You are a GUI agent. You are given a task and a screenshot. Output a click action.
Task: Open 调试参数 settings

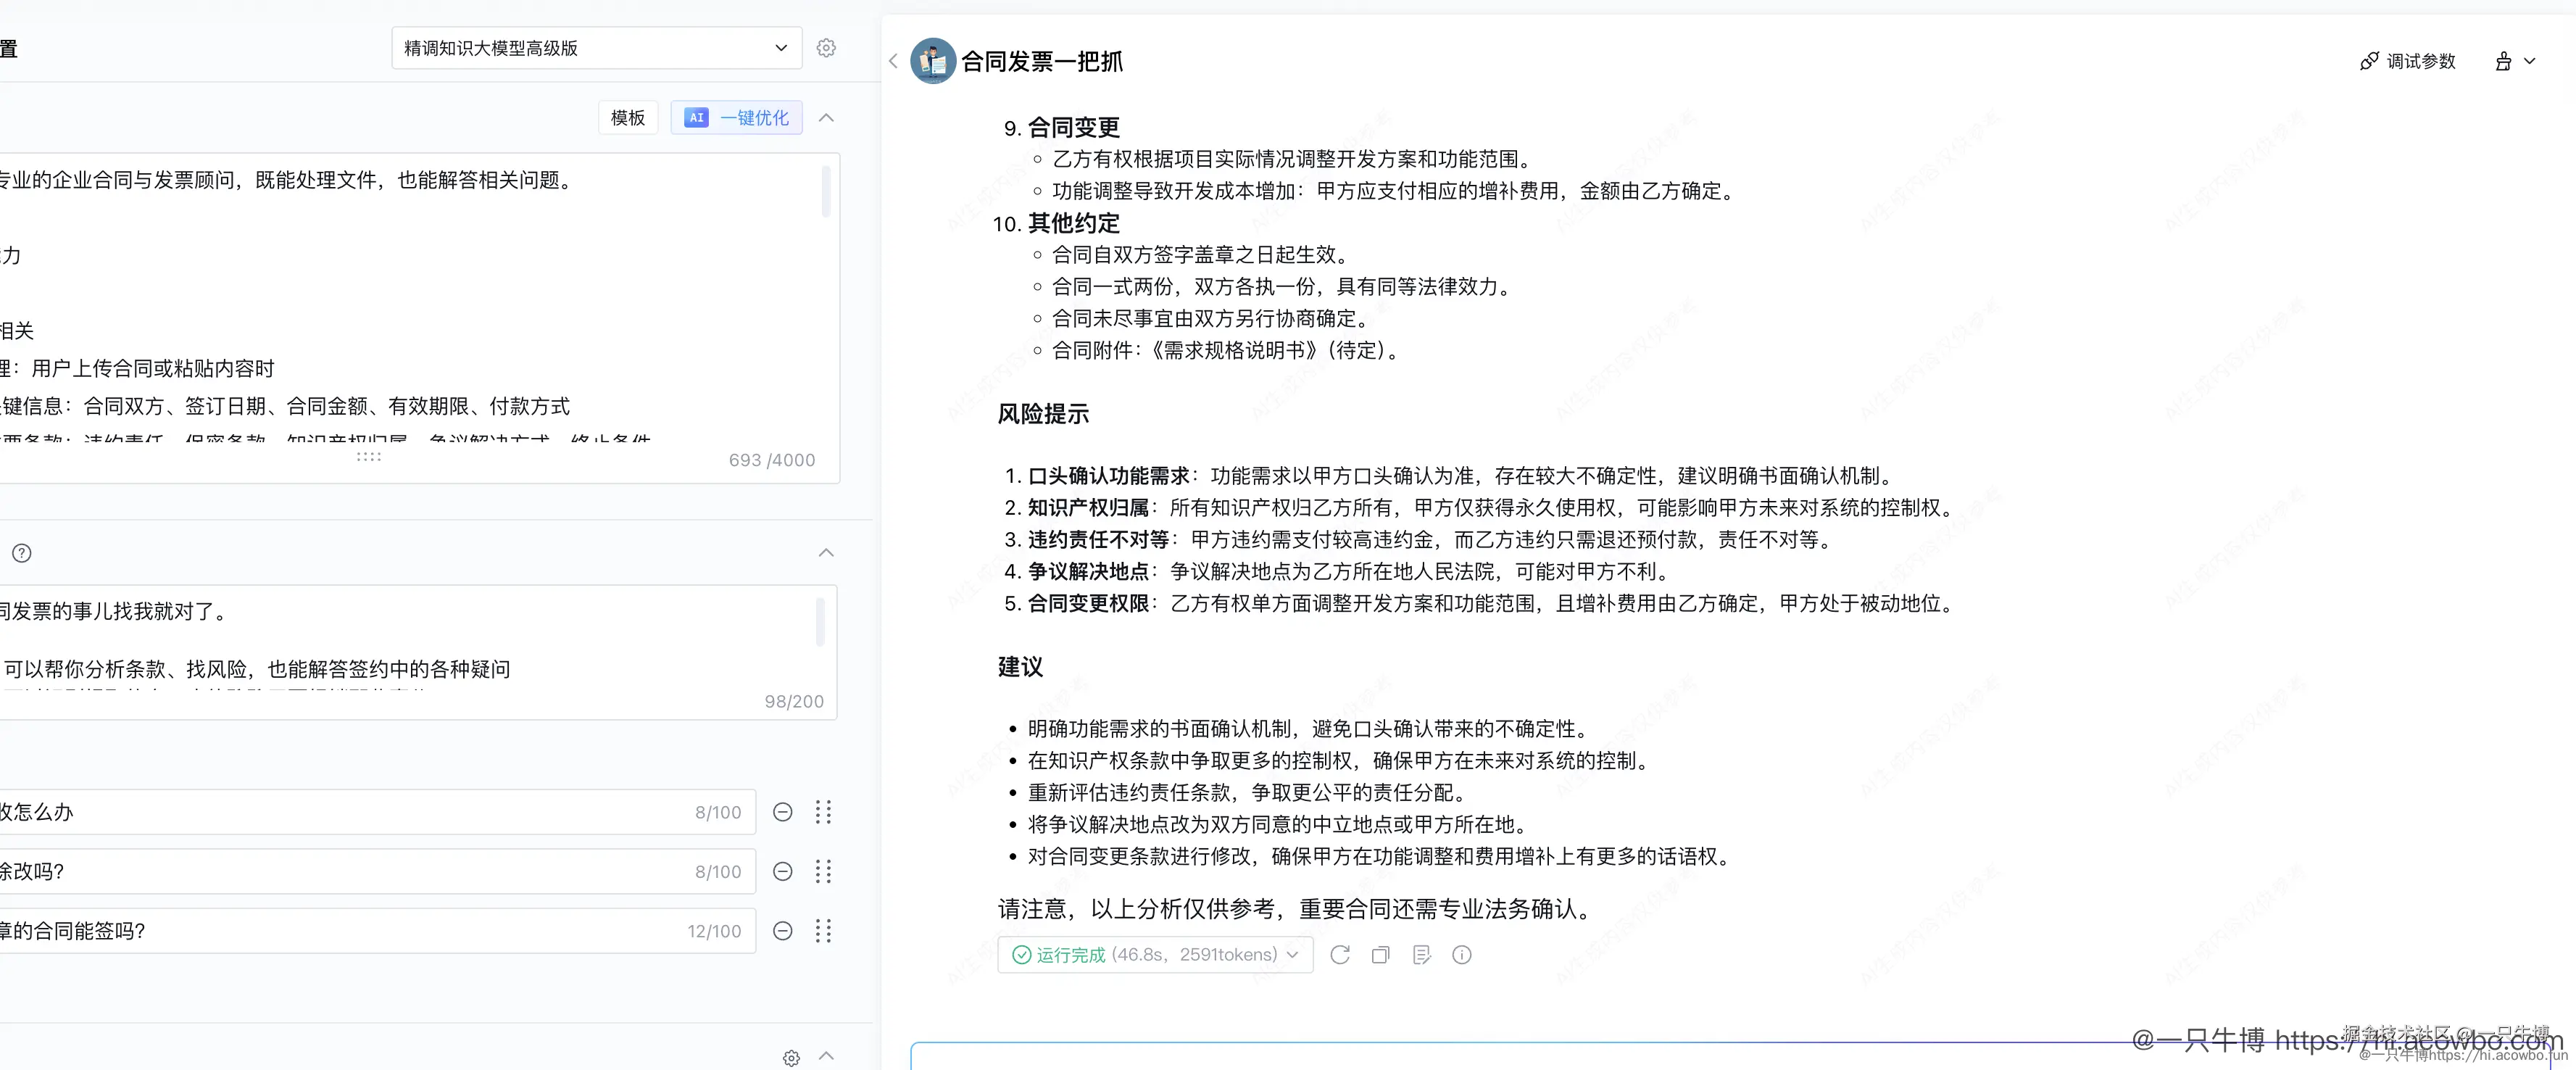[2408, 61]
